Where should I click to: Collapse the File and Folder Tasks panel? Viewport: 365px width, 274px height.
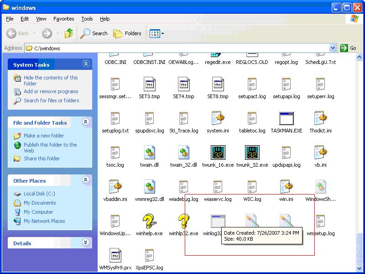[86, 122]
